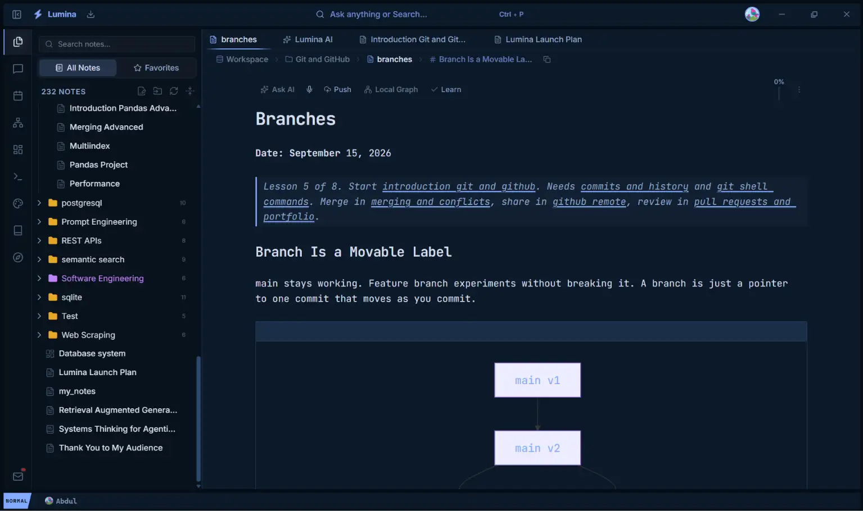The image size is (863, 511).
Task: Open the Local Graph button
Action: [x=391, y=89]
